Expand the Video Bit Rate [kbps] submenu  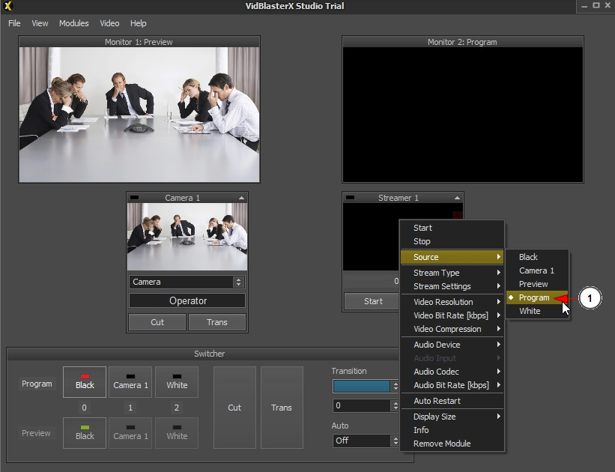point(452,315)
